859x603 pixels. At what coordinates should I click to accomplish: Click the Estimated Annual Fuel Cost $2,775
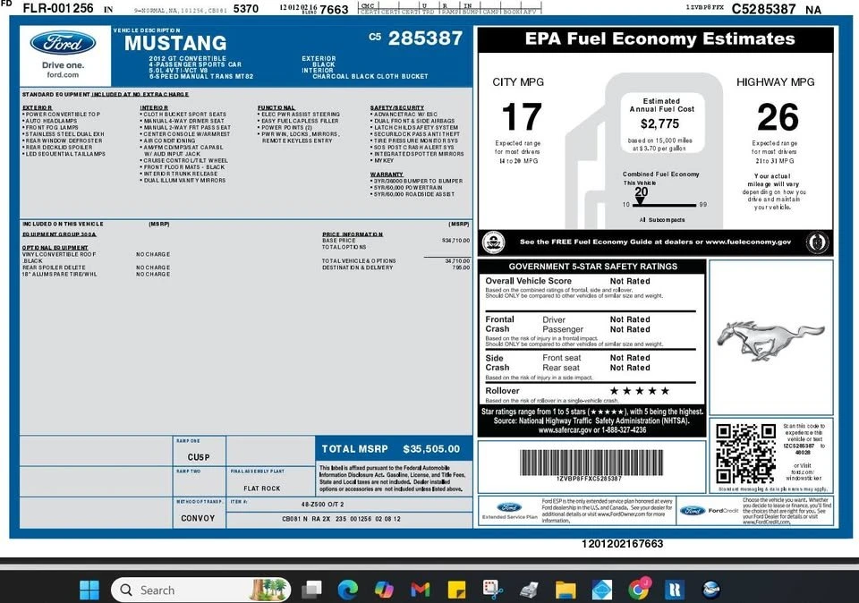[x=660, y=123]
